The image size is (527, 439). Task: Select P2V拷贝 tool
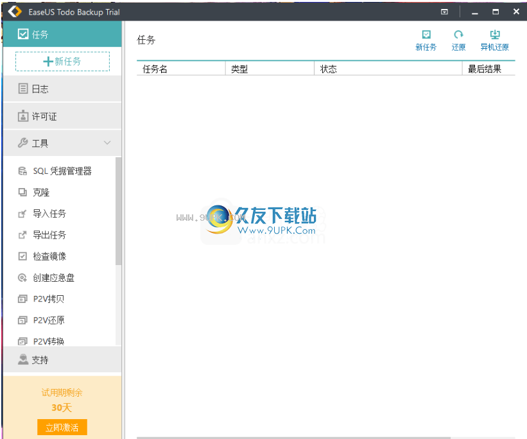point(49,299)
